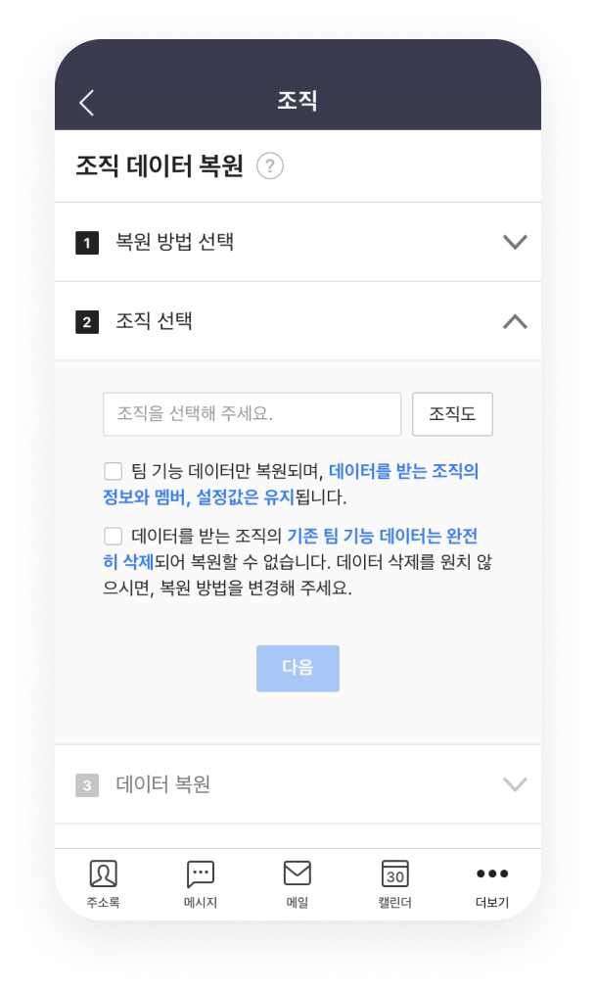Click the step 2 조직 선택 title
Image resolution: width=596 pixels, height=991 pixels.
tap(154, 322)
